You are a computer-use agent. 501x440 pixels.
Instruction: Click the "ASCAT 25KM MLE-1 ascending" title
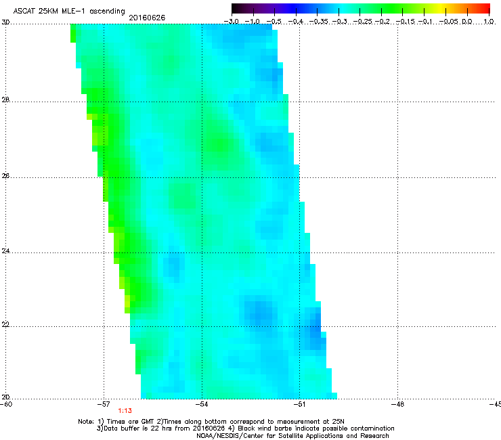pyautogui.click(x=69, y=12)
